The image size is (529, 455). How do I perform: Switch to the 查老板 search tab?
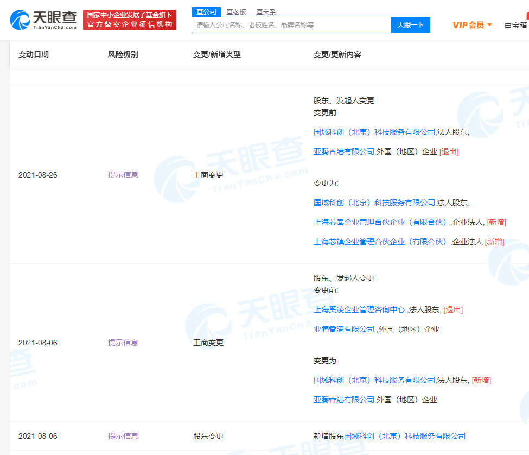click(236, 12)
